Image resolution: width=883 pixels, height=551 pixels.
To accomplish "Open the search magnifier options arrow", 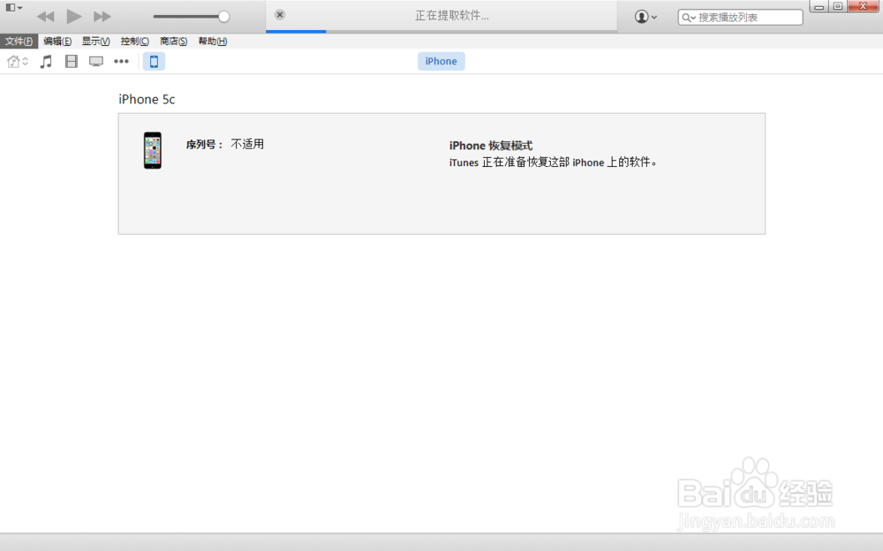I will pos(689,18).
